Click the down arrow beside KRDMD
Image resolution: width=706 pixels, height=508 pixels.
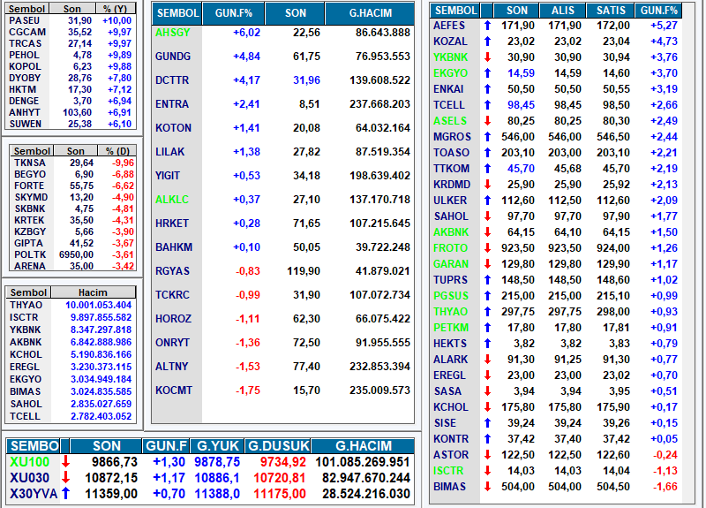click(487, 185)
